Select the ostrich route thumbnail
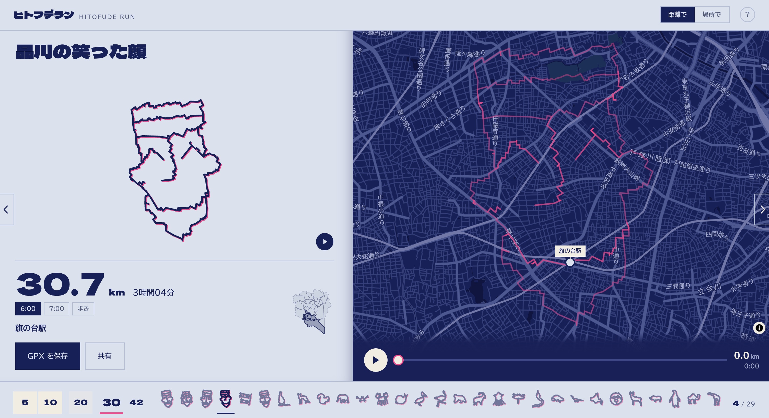 click(x=440, y=399)
